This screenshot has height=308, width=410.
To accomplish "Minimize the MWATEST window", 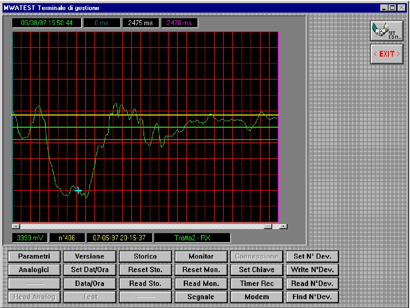I will (384, 8).
